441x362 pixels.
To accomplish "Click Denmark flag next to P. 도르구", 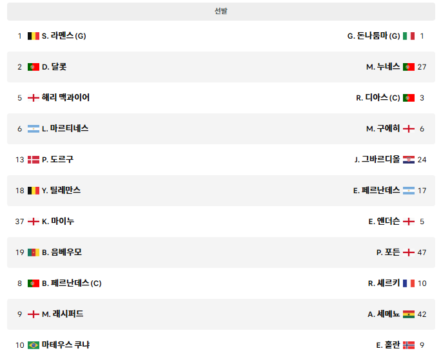I will 34,160.
